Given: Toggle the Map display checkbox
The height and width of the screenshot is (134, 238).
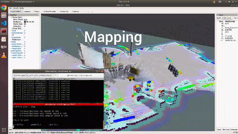Looking at the screenshot, I should (25, 42).
